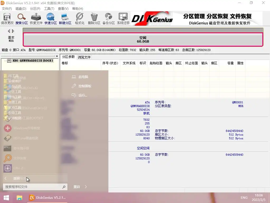This screenshot has width=270, height=203.
Task: Click the 联机 status text in details
Action: click(146, 113)
